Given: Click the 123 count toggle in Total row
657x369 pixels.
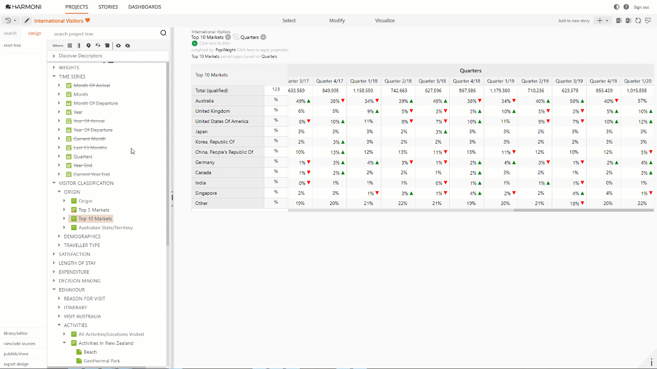Looking at the screenshot, I should point(276,90).
